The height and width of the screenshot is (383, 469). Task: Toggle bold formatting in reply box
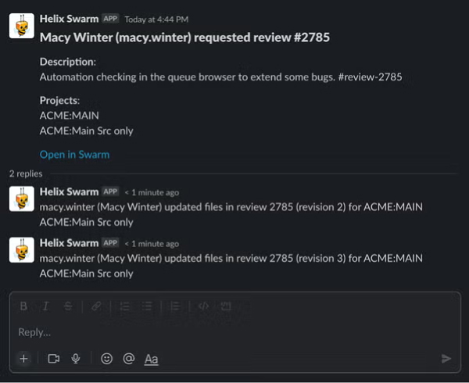(x=23, y=306)
